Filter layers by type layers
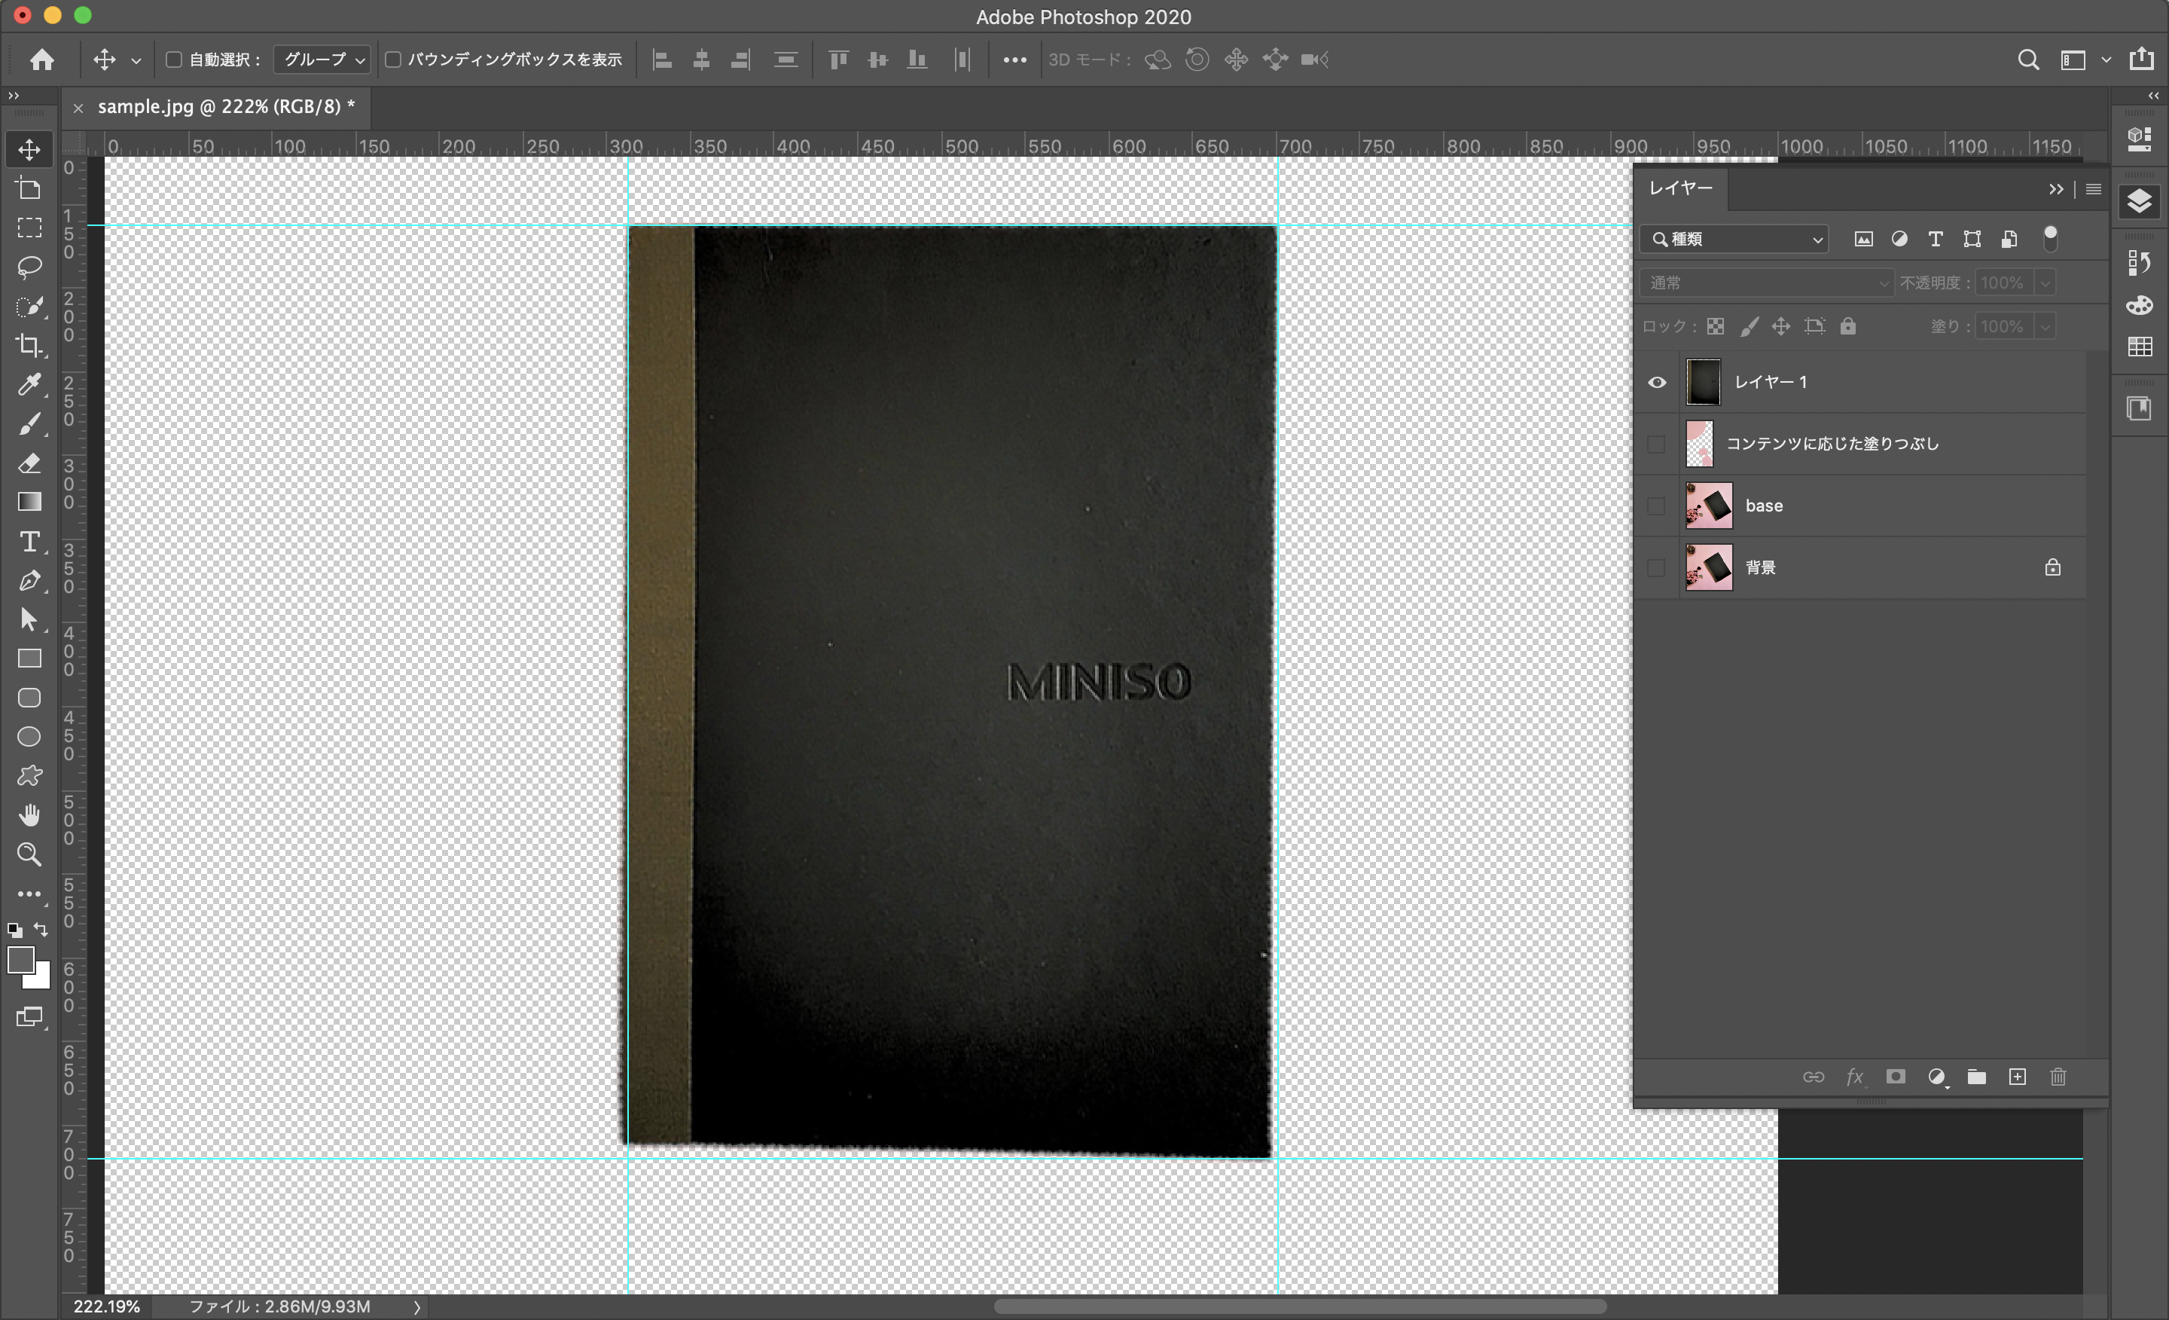Image resolution: width=2169 pixels, height=1320 pixels. click(x=1935, y=239)
